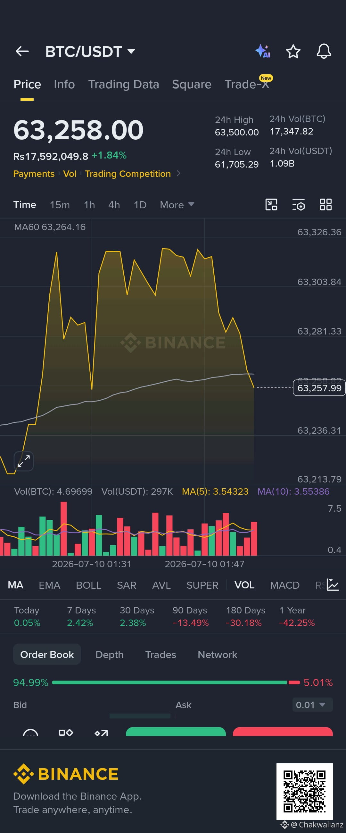Toggle the SUPER indicator
Image resolution: width=346 pixels, height=833 pixels.
(x=202, y=585)
